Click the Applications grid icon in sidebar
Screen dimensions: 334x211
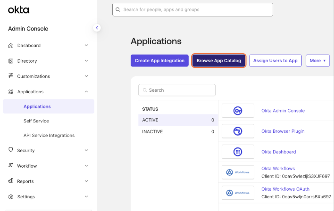pyautogui.click(x=11, y=92)
